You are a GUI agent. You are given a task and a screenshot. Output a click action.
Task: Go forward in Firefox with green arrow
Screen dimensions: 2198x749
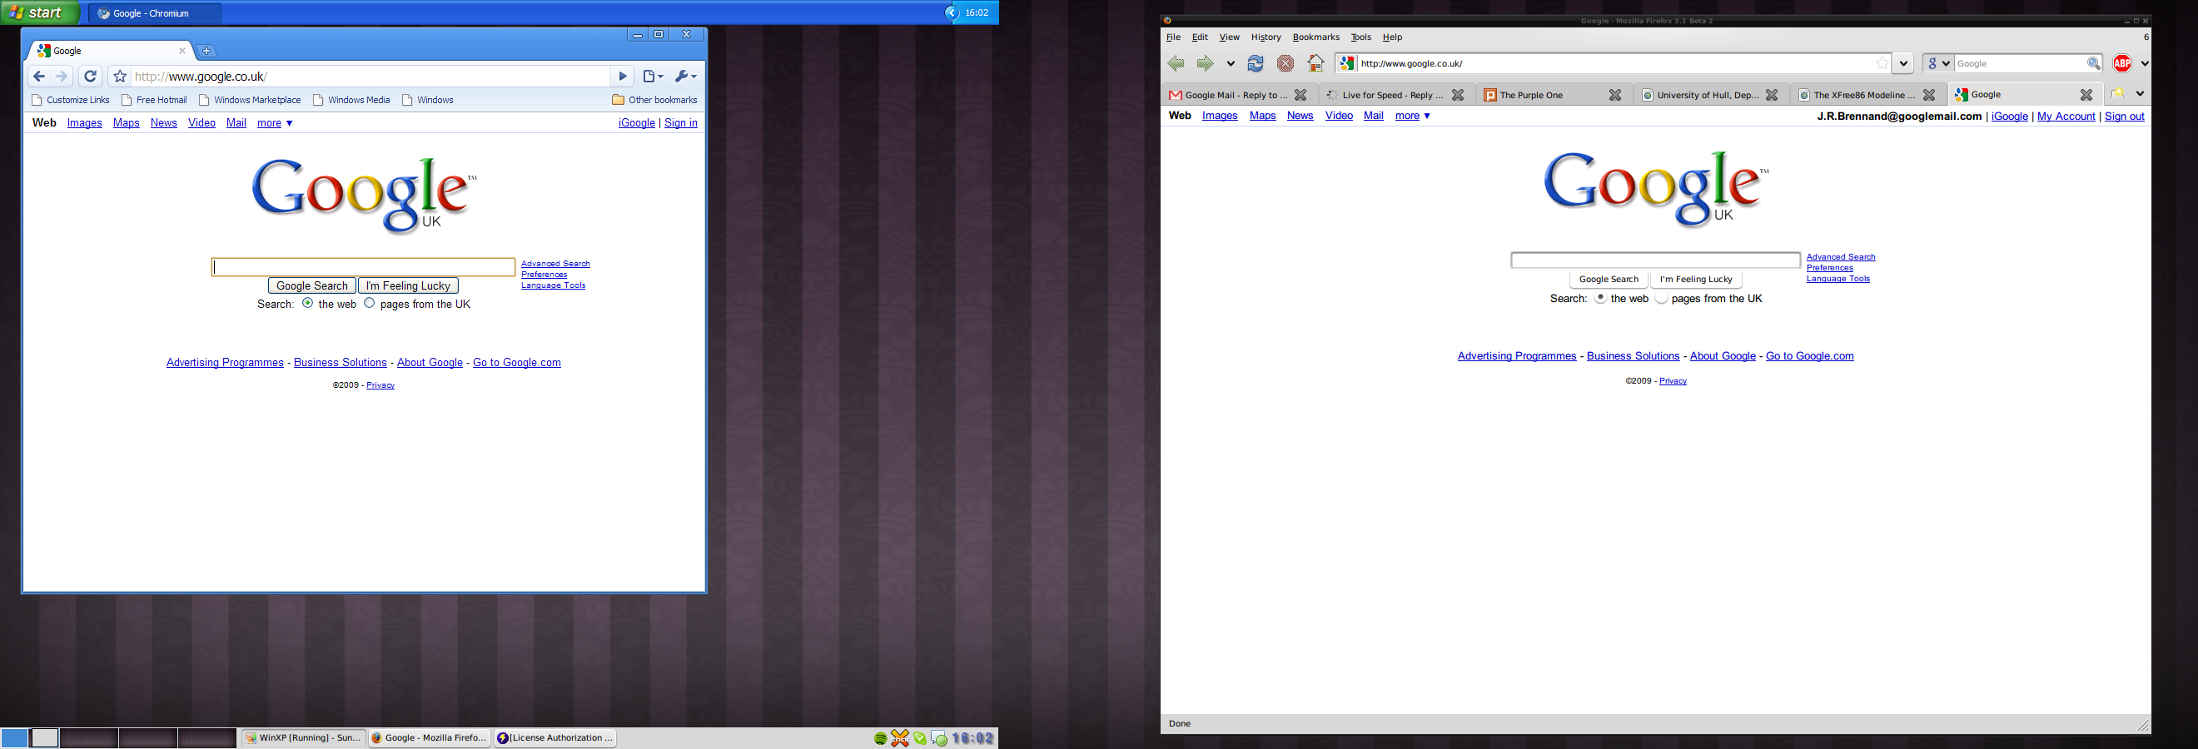coord(1204,63)
